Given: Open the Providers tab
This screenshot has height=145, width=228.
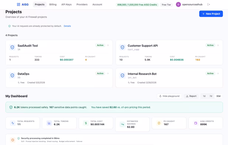Looking at the screenshot, I should [82, 4].
